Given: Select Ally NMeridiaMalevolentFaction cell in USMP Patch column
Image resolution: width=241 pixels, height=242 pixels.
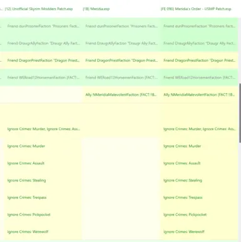Looking at the screenshot, I should pyautogui.click(x=199, y=94).
